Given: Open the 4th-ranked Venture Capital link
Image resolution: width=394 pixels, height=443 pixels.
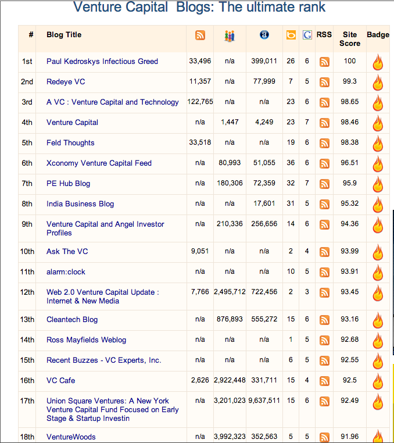Looking at the screenshot, I should click(72, 122).
